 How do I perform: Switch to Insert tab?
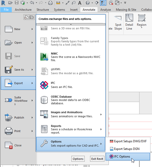pyautogui.click(x=74, y=10)
